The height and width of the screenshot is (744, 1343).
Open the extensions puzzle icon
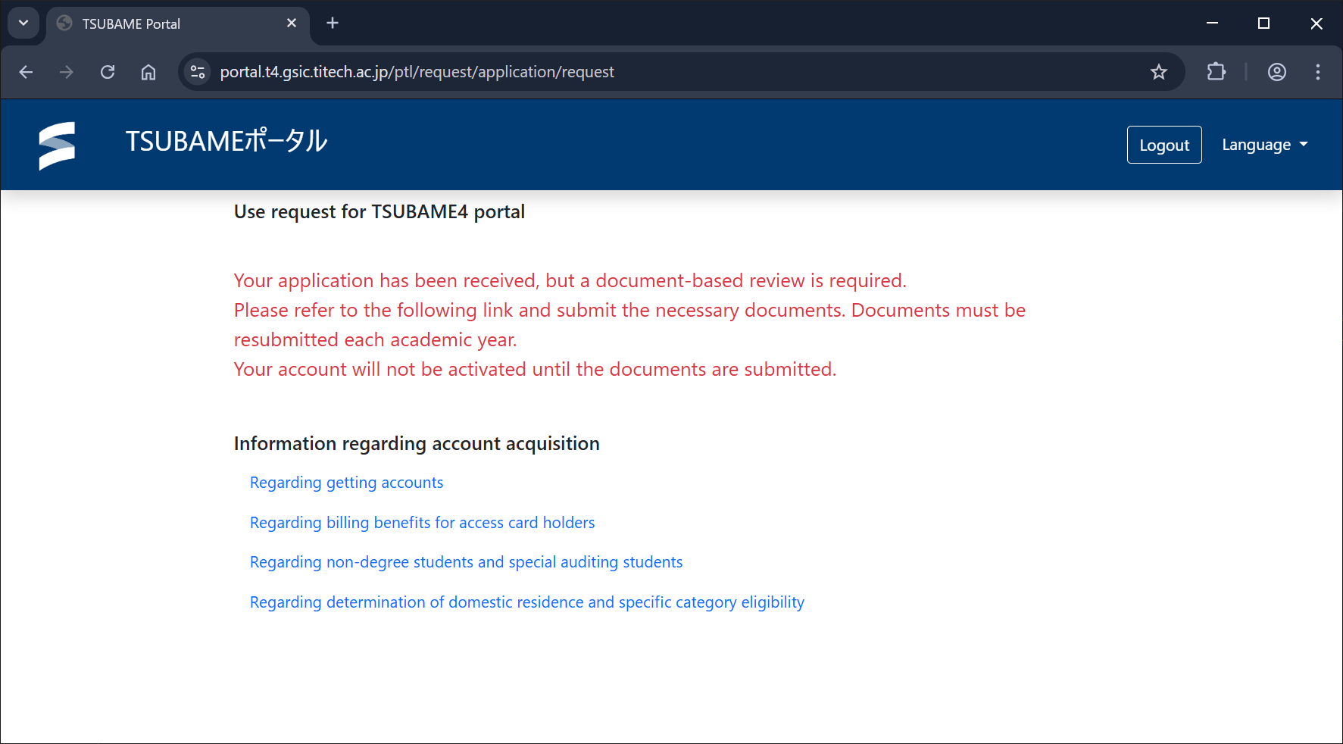(1216, 72)
